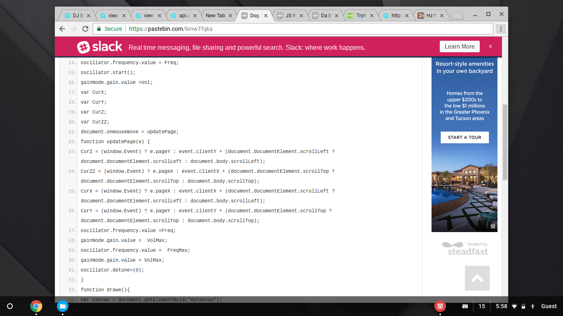
Task: Click the battery icon in tray
Action: pos(523,306)
